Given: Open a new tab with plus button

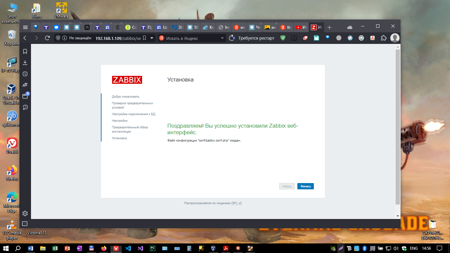Looking at the screenshot, I should 329,27.
